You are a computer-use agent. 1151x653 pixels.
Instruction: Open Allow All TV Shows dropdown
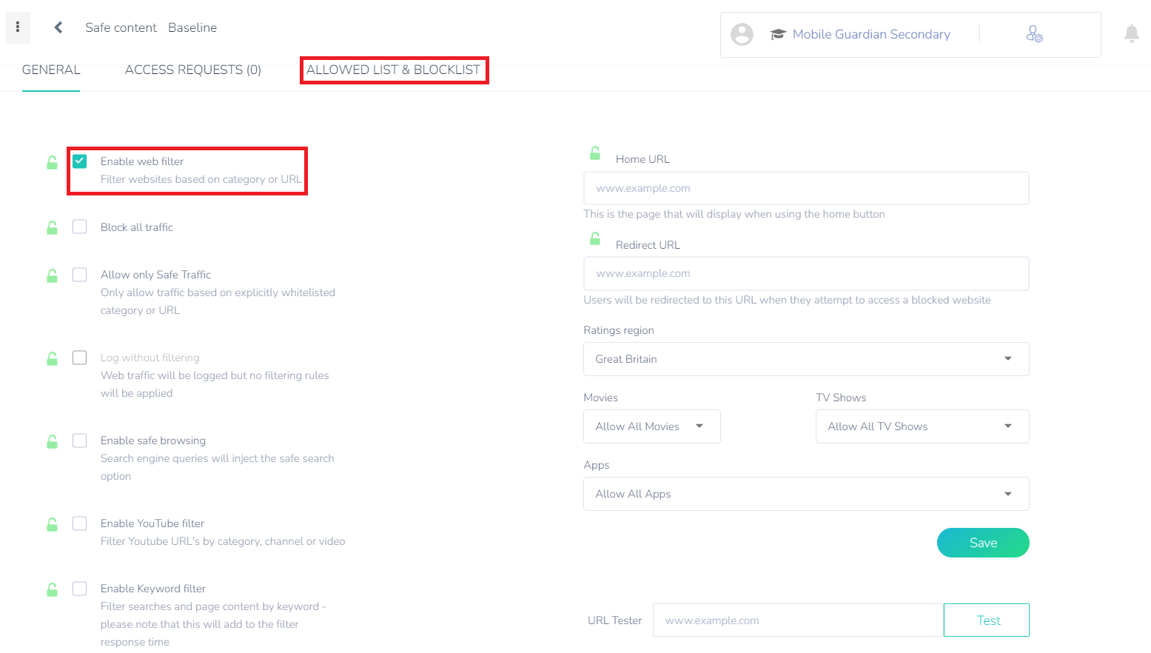pyautogui.click(x=922, y=426)
